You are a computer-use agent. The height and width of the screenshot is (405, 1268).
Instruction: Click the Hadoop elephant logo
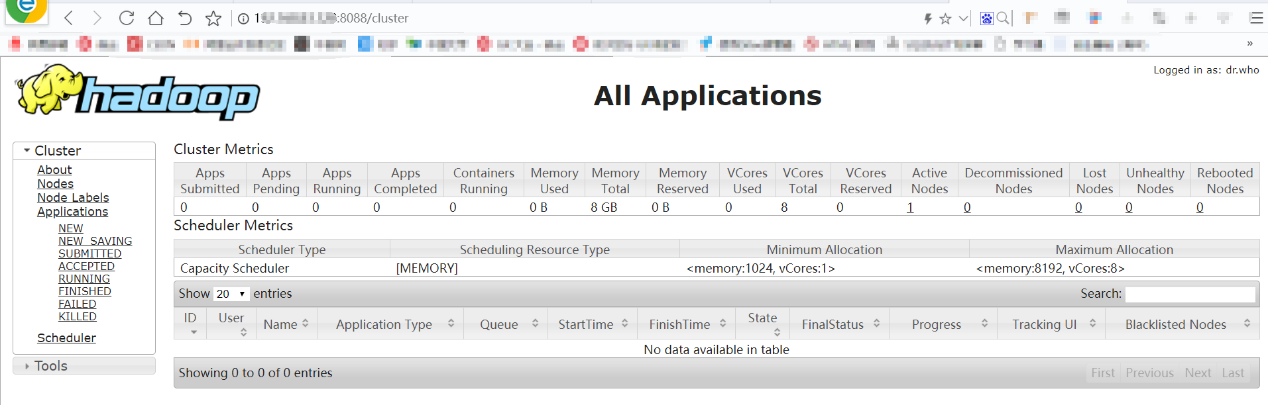click(138, 94)
